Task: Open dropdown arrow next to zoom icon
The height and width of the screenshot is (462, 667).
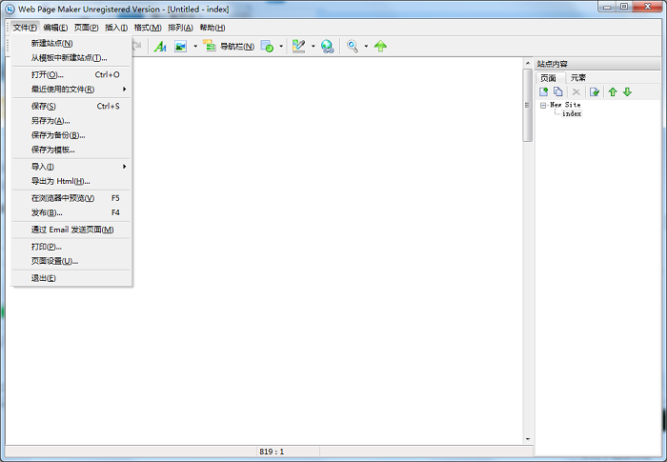Action: 366,46
